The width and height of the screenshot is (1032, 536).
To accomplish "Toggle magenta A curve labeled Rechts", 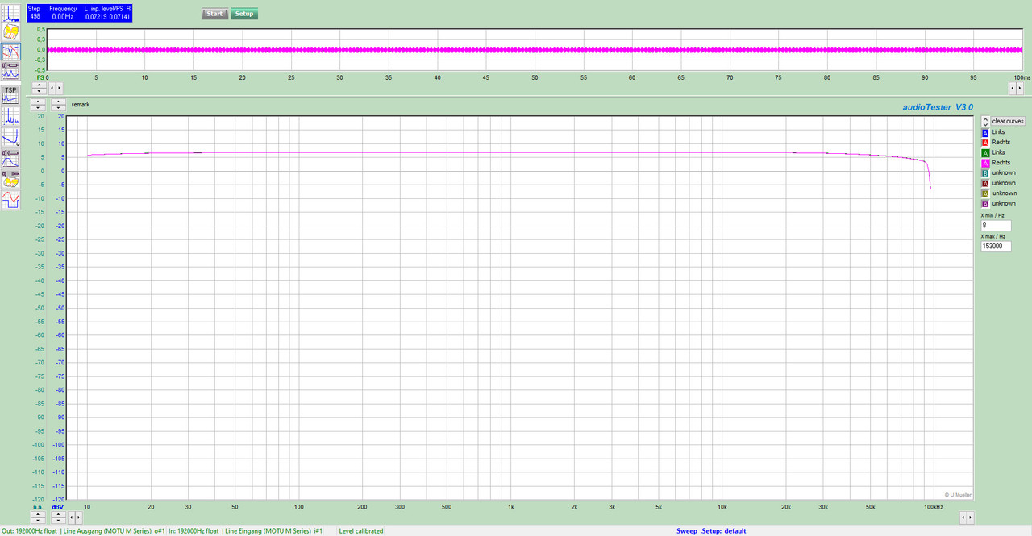I will point(985,163).
